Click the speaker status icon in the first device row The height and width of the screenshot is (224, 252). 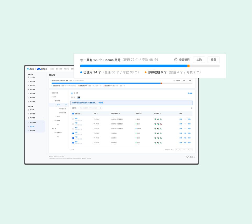[158, 119]
